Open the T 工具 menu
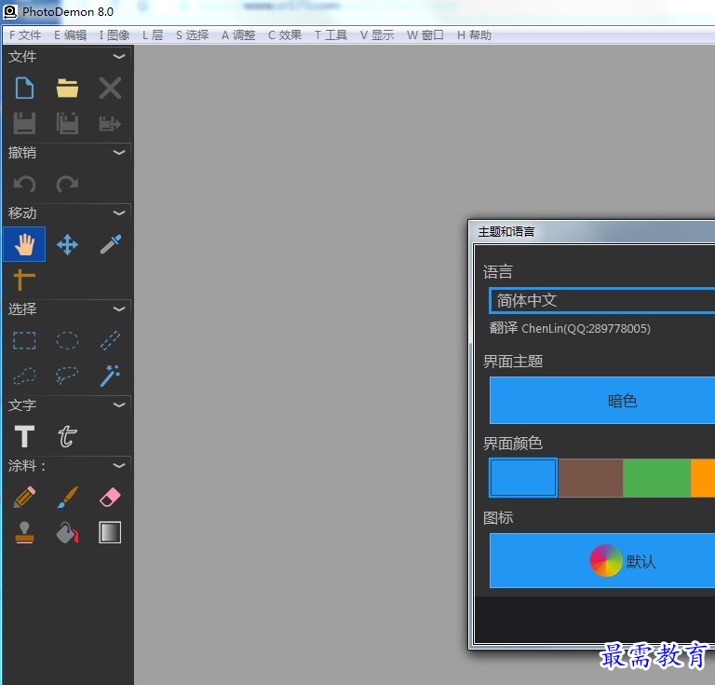Image resolution: width=715 pixels, height=685 pixels. [x=331, y=35]
